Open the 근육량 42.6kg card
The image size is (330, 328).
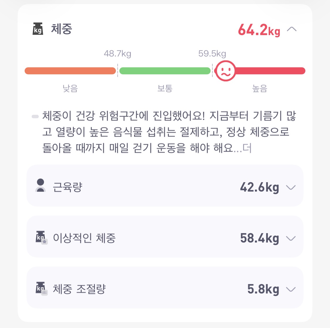coord(165,186)
